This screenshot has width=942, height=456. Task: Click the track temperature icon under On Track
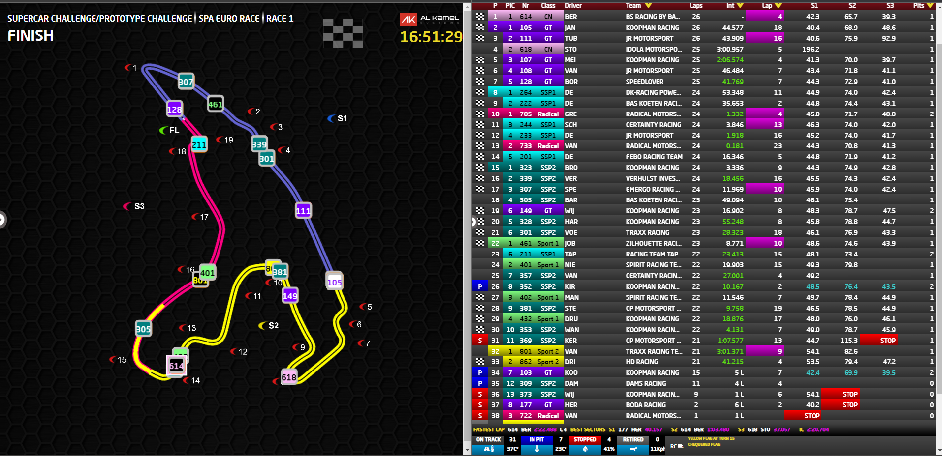coord(489,449)
